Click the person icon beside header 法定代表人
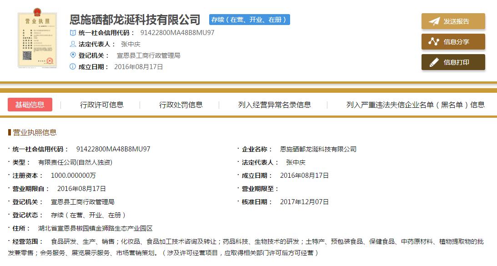Image resolution: width=497 pixels, height=266 pixels. point(73,44)
